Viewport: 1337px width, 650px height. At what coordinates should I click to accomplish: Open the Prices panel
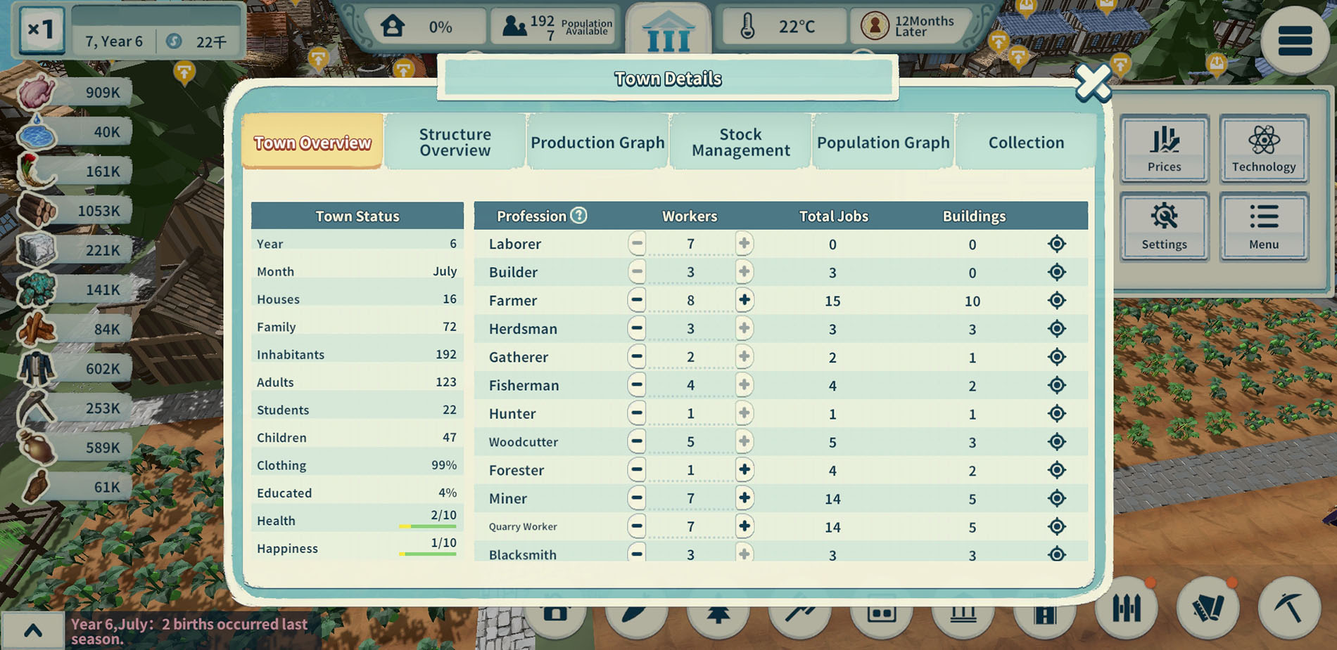[x=1164, y=148]
